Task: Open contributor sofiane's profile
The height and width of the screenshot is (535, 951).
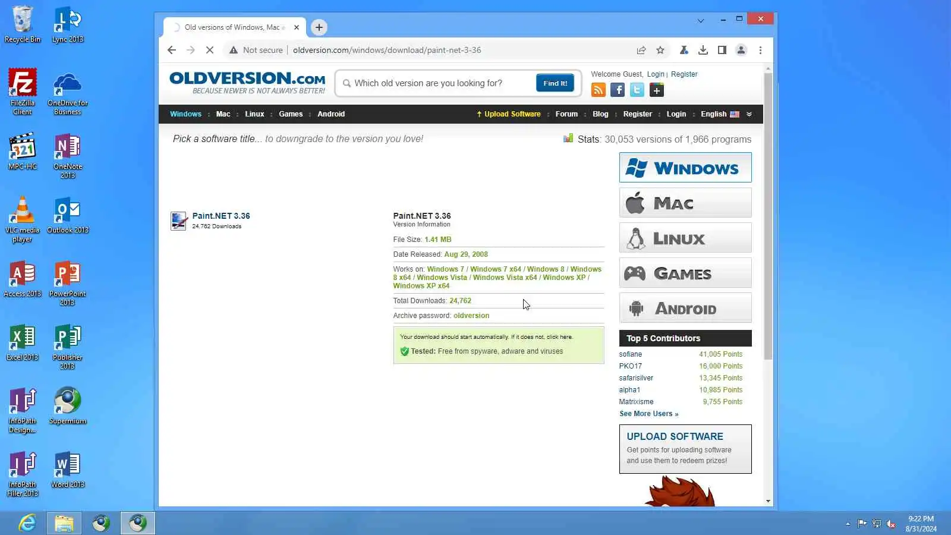Action: click(630, 354)
